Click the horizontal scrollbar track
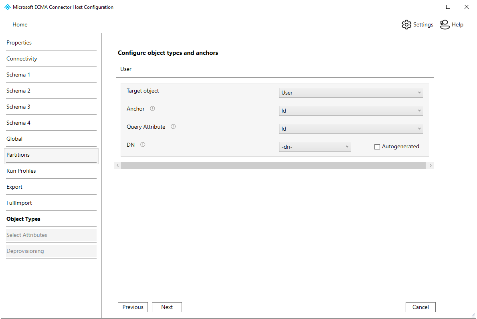The height and width of the screenshot is (319, 477). (x=273, y=165)
